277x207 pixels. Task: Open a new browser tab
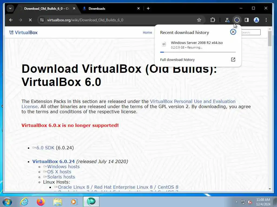click(148, 8)
